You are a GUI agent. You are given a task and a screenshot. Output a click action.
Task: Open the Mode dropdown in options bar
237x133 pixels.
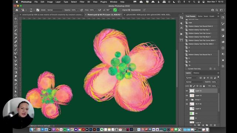[x=55, y=10]
